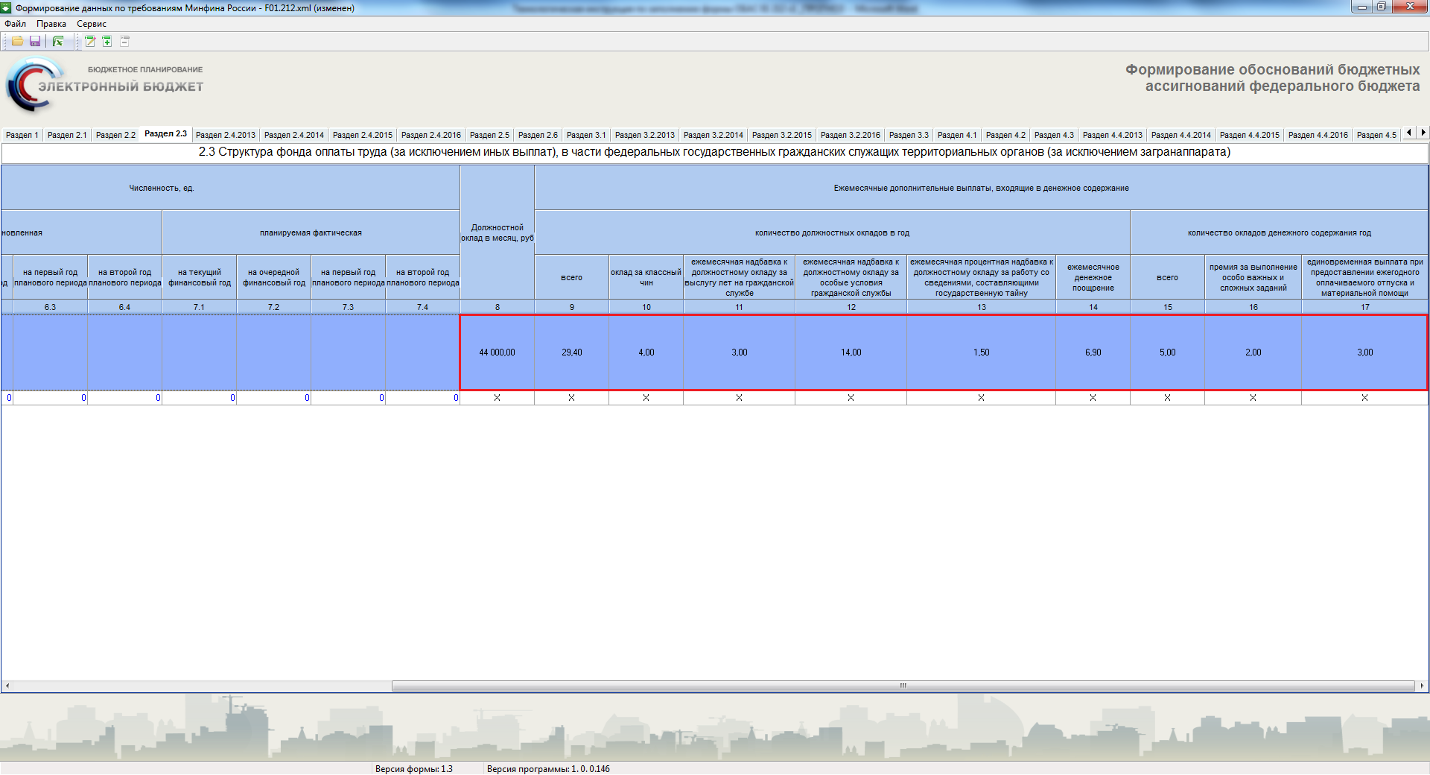Click the purple floppy disk save icon
Viewport: 1430px width, 775px height.
[x=35, y=42]
